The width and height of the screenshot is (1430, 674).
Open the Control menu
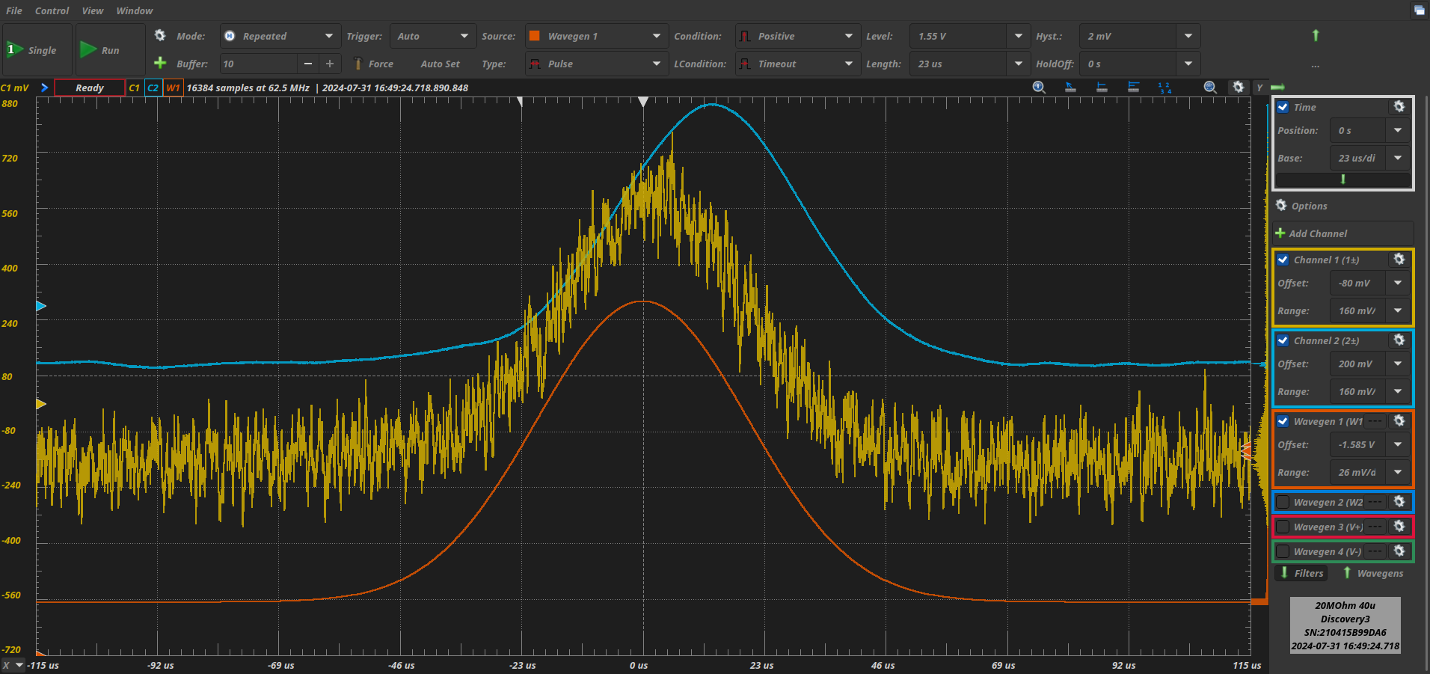pyautogui.click(x=52, y=10)
